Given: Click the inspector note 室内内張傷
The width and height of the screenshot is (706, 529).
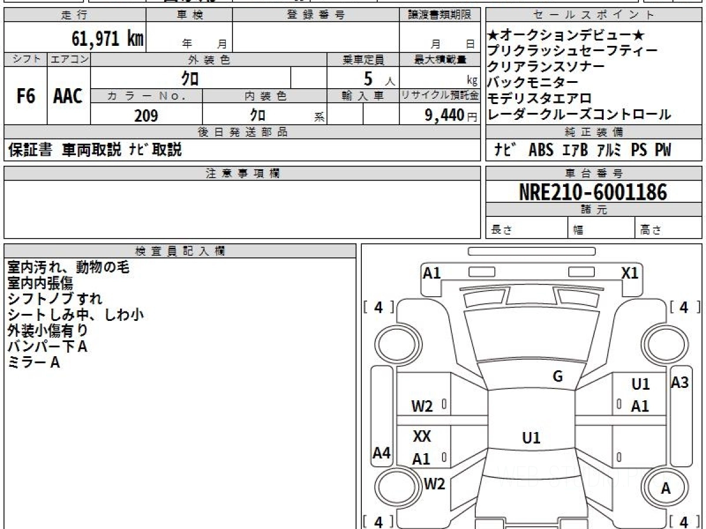Looking at the screenshot, I should pyautogui.click(x=39, y=283).
